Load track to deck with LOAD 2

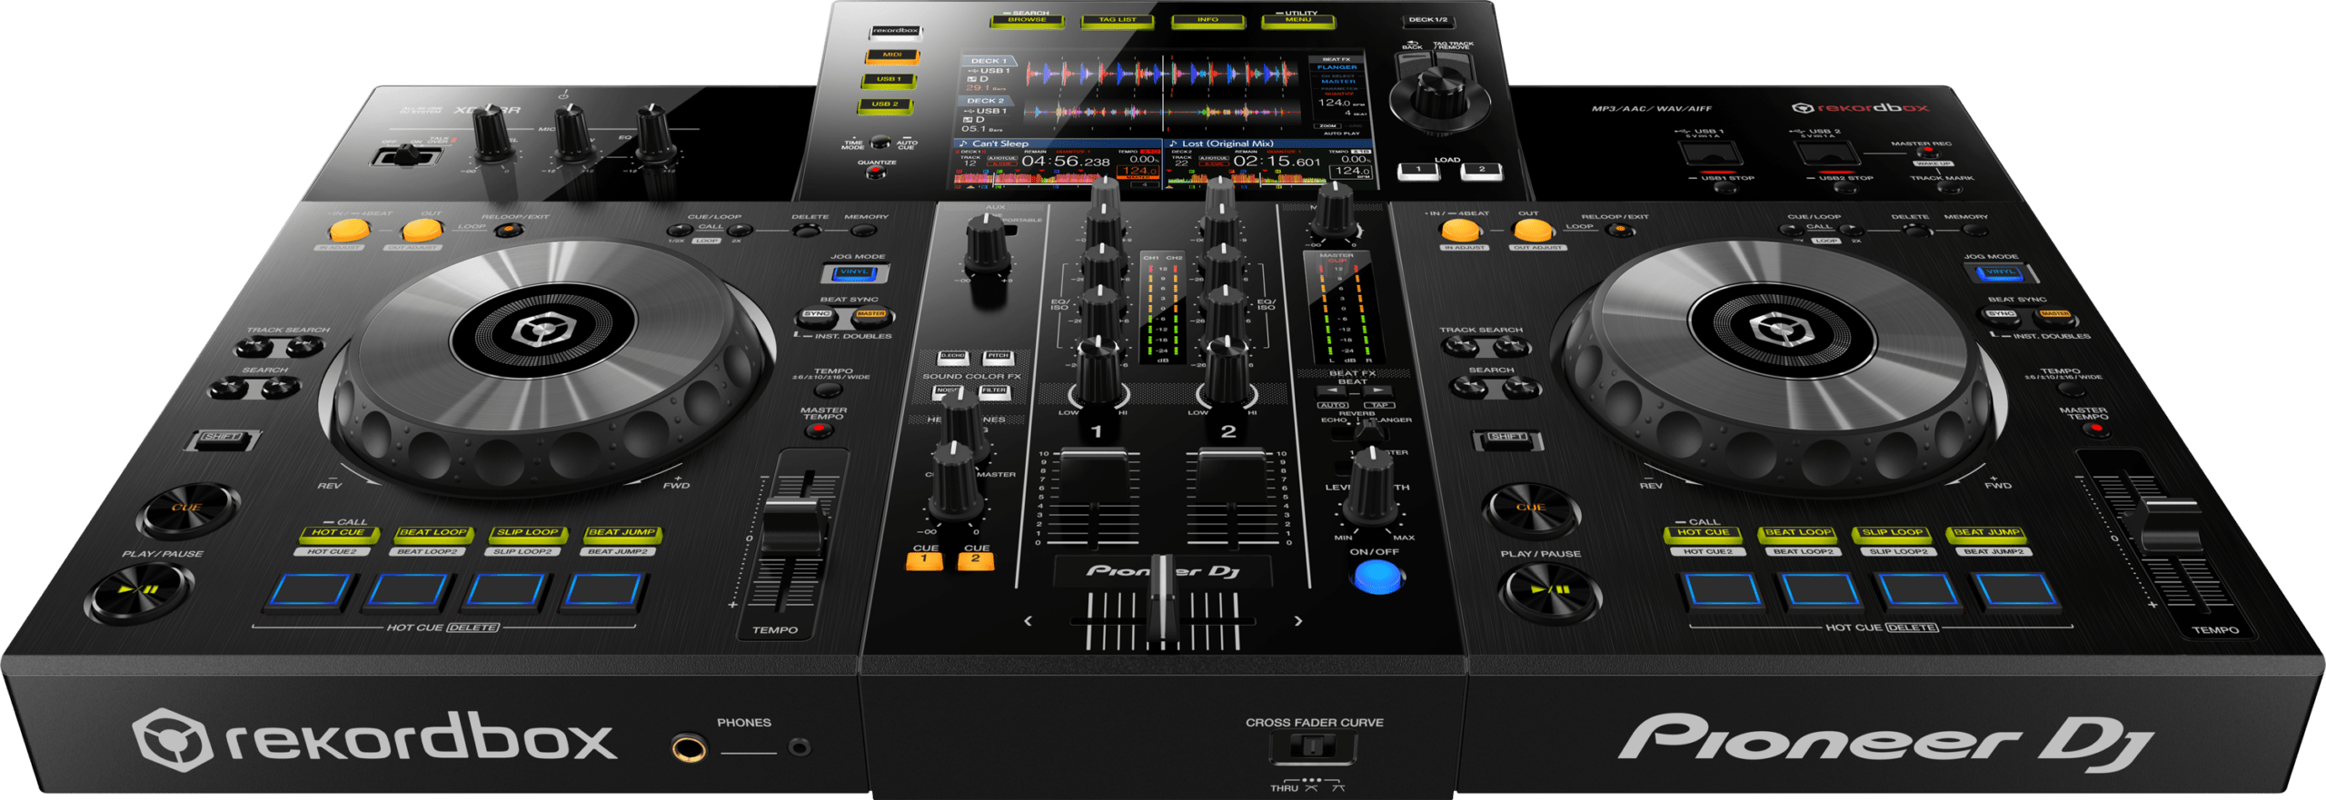click(x=1482, y=171)
